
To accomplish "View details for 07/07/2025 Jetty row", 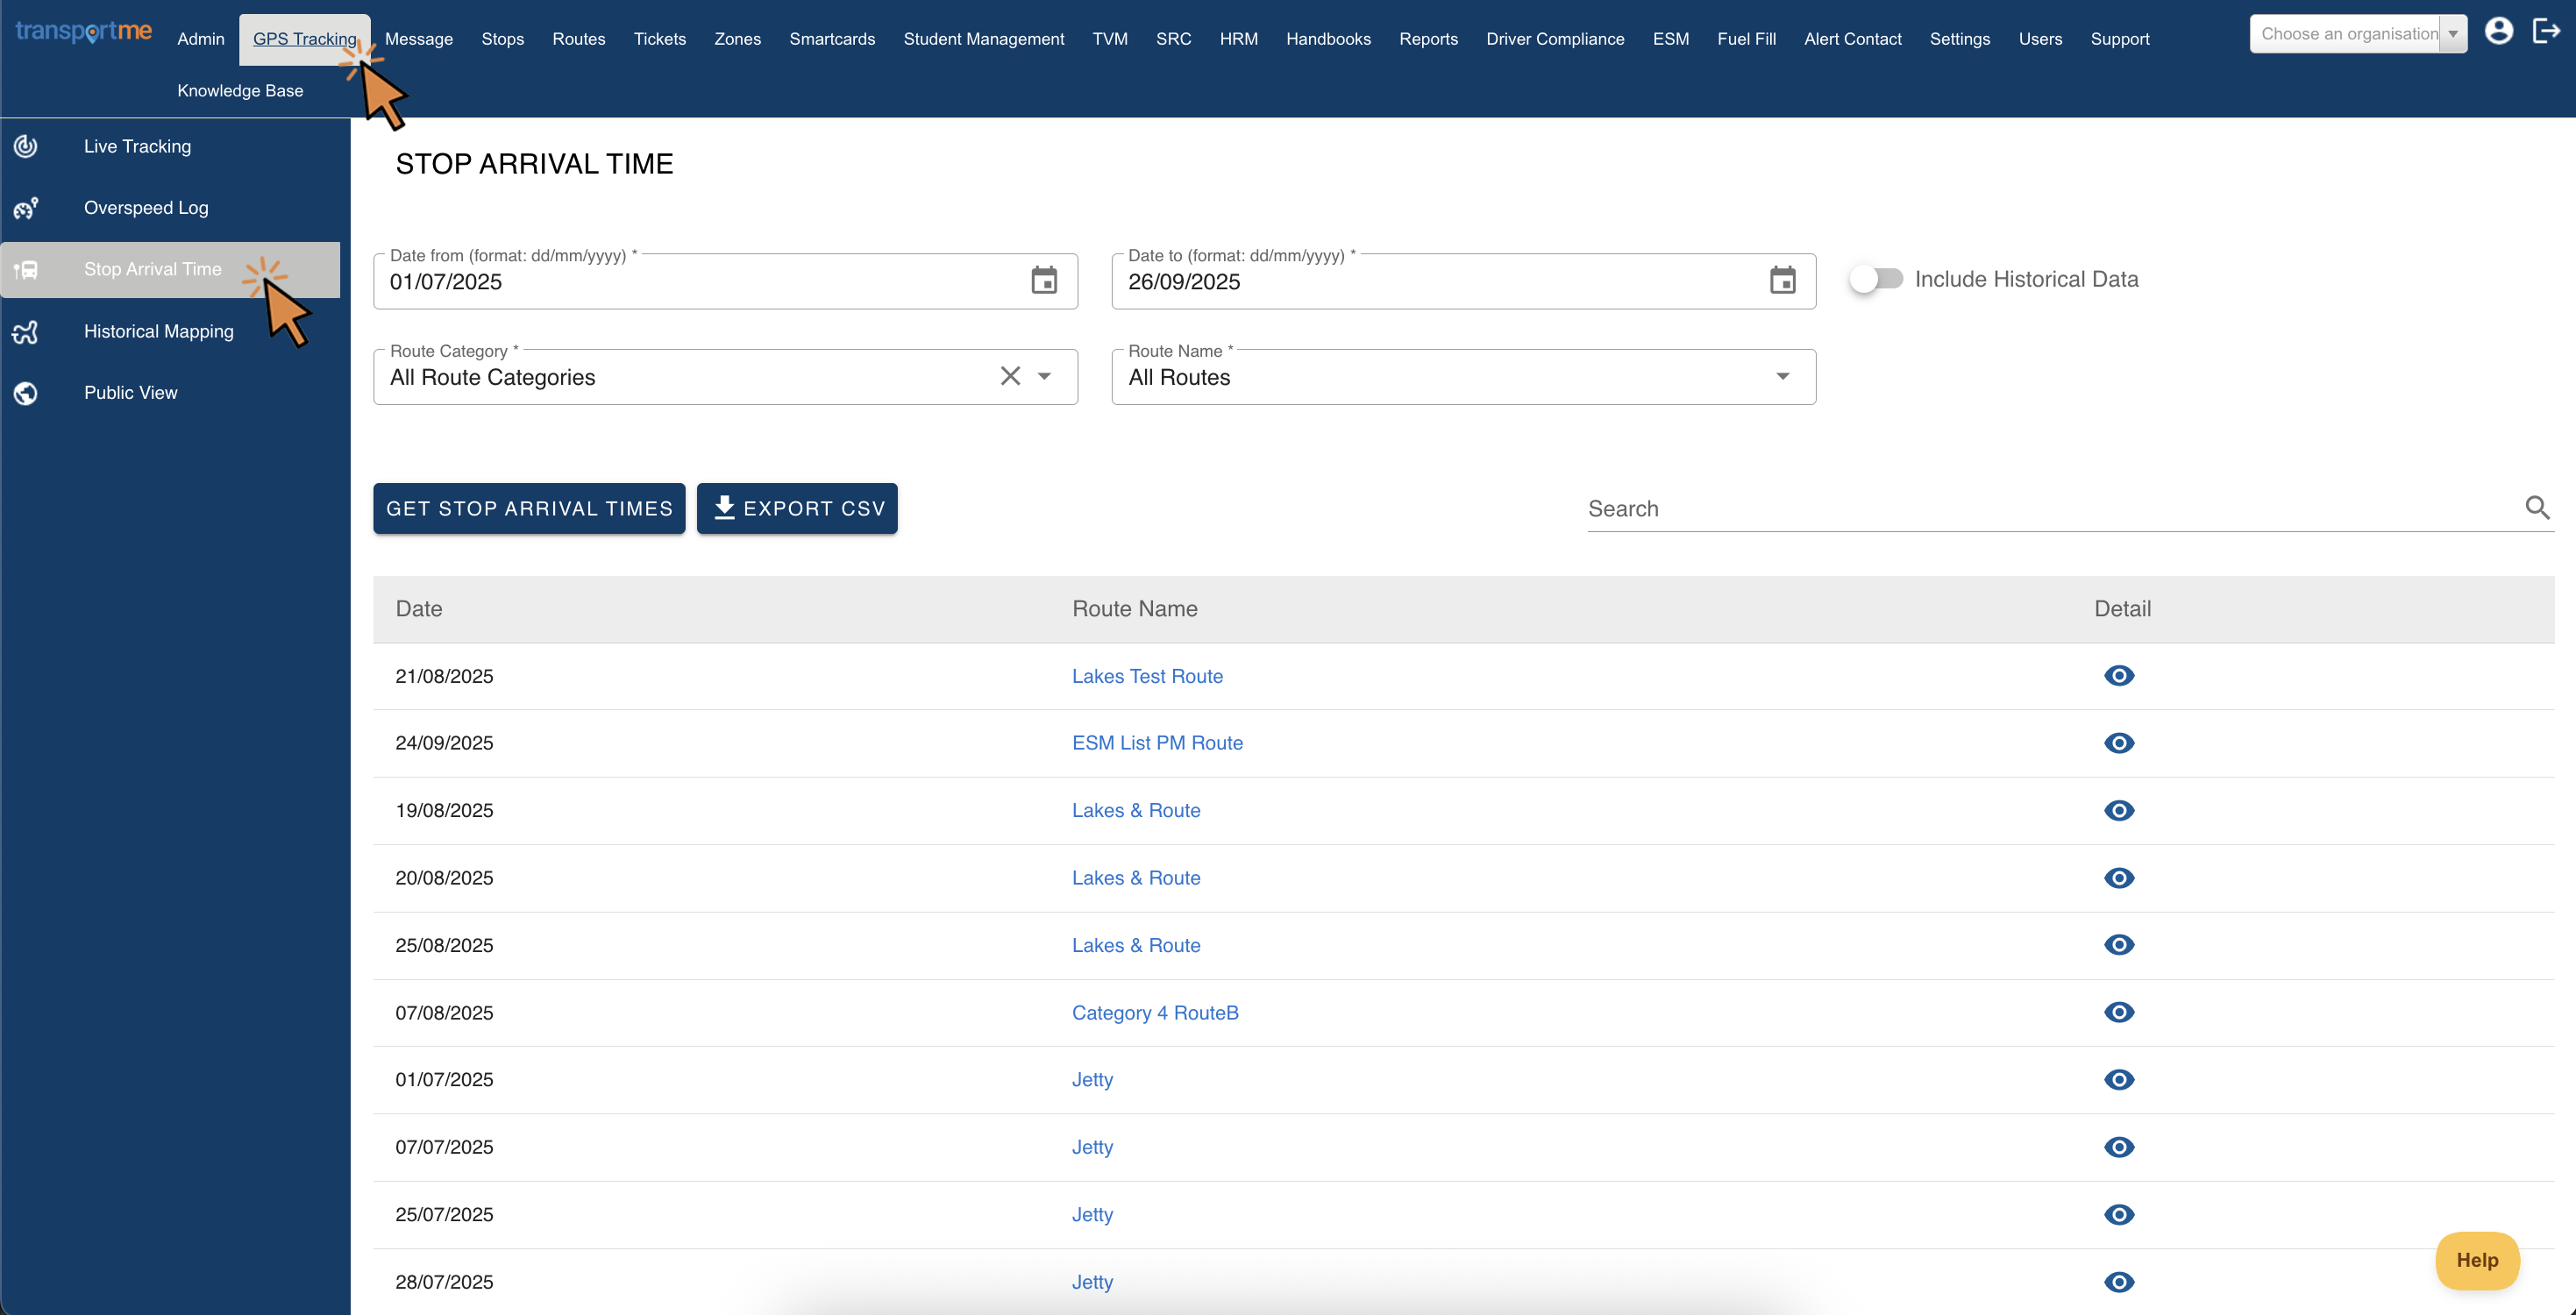I will pos(2118,1147).
